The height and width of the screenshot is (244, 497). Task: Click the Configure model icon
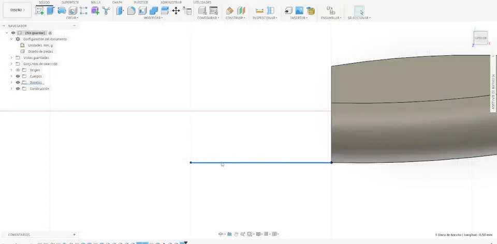(202, 11)
